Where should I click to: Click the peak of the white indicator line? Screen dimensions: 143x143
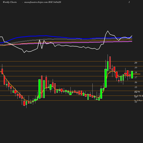coord(108,31)
